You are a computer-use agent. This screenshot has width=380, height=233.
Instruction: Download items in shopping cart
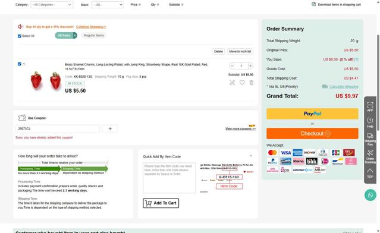[336, 4]
